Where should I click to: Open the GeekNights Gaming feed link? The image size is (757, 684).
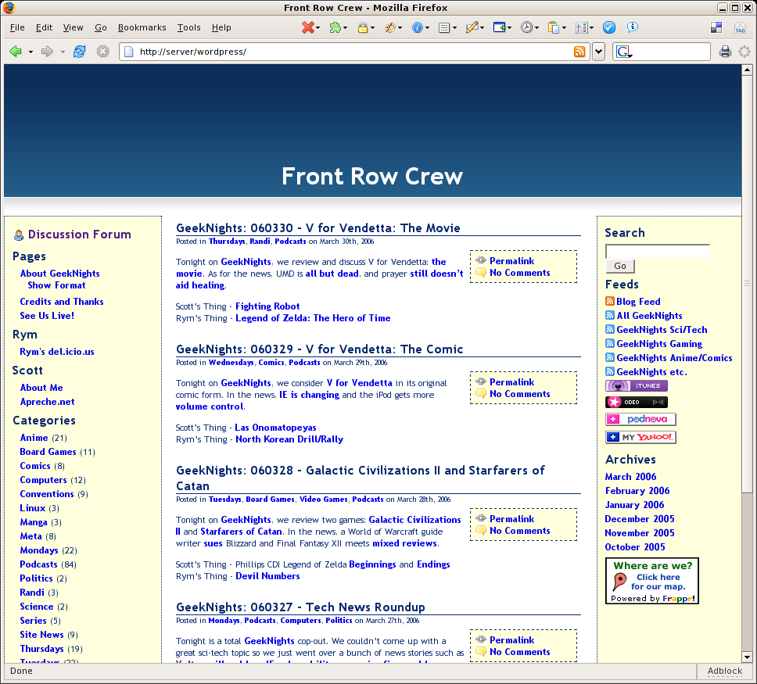coord(659,344)
